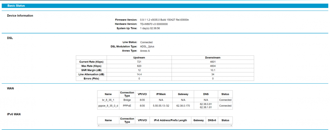Select uptime value 1 day(s) 02:38:56
This screenshot has width=330, height=130.
tap(150, 28)
